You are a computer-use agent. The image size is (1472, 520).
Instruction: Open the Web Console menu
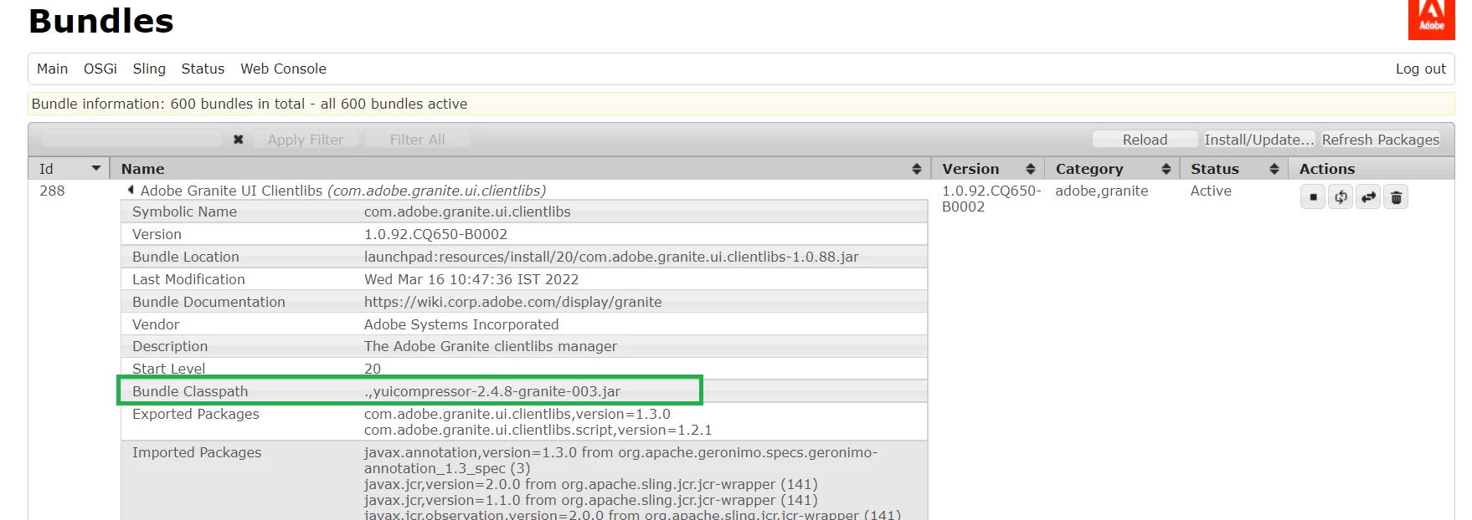[x=283, y=69]
